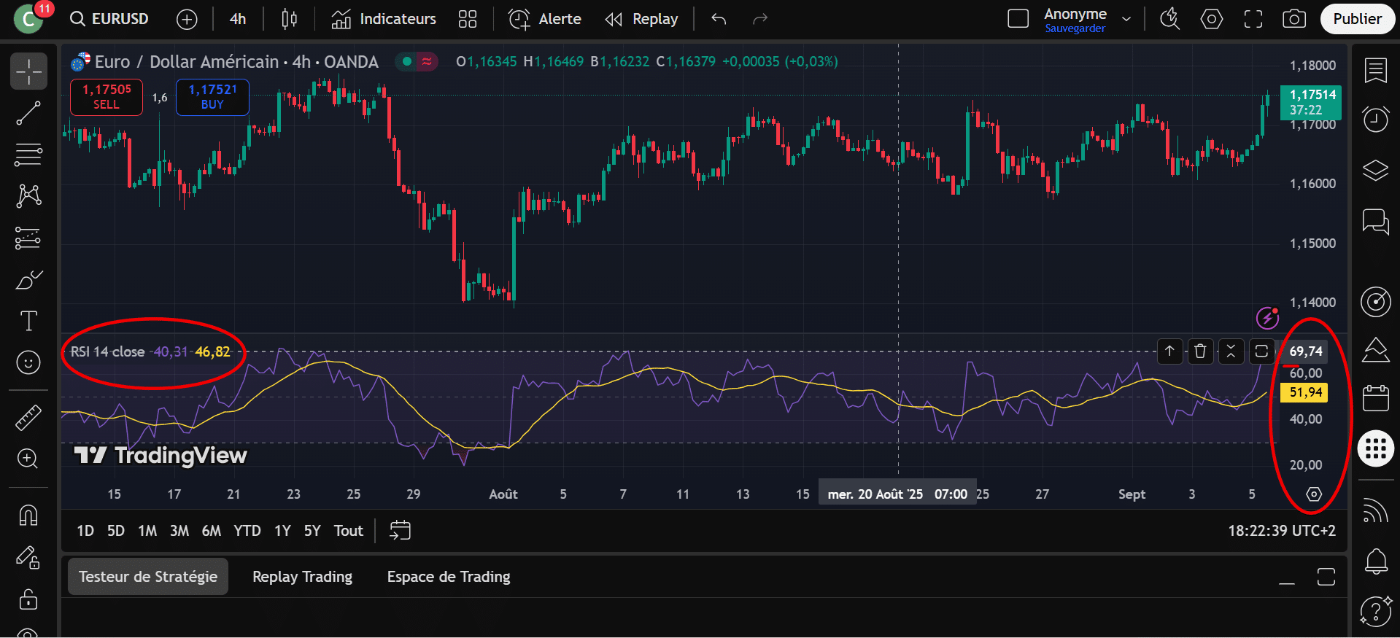Toggle fullscreen mode
Image resolution: width=1400 pixels, height=638 pixels.
click(1253, 19)
